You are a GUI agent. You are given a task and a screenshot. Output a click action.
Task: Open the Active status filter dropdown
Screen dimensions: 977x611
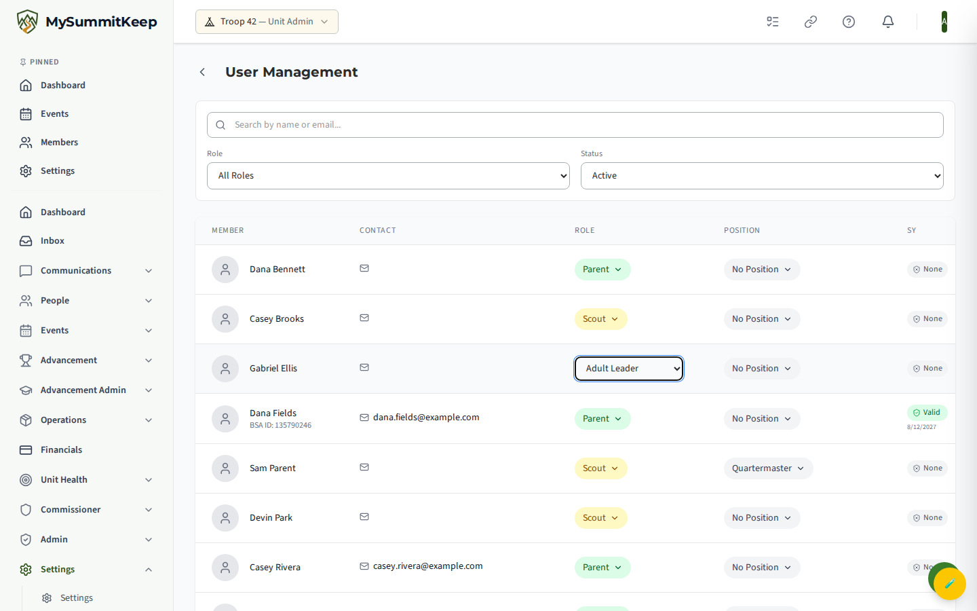(762, 176)
